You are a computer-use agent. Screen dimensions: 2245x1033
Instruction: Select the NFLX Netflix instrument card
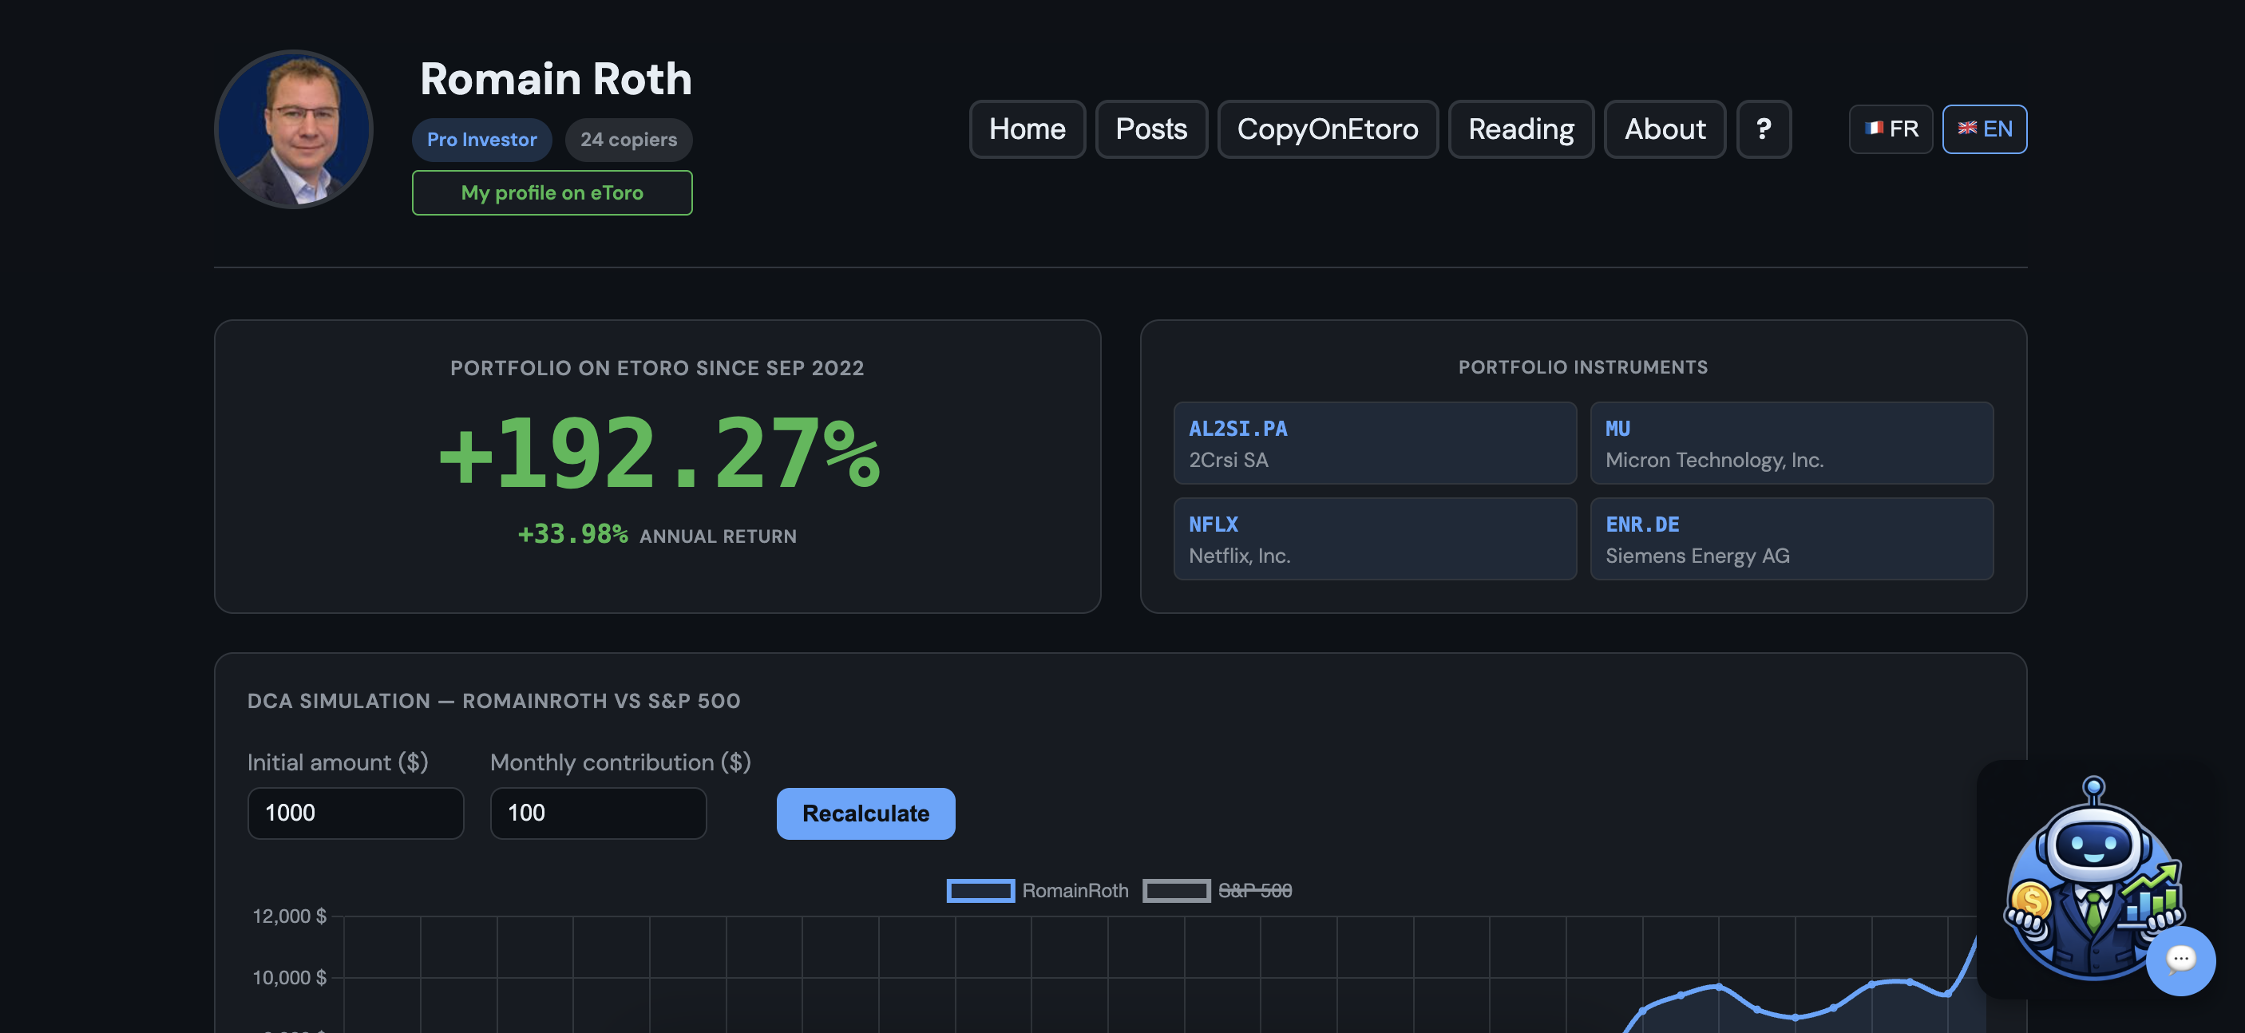coord(1374,539)
